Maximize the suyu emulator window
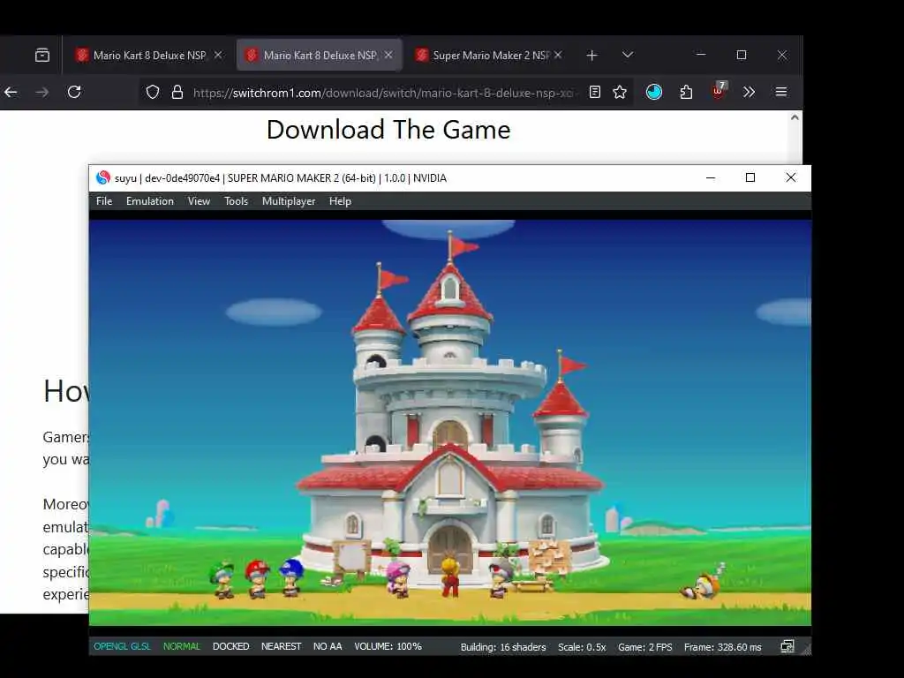The height and width of the screenshot is (678, 904). (x=750, y=177)
